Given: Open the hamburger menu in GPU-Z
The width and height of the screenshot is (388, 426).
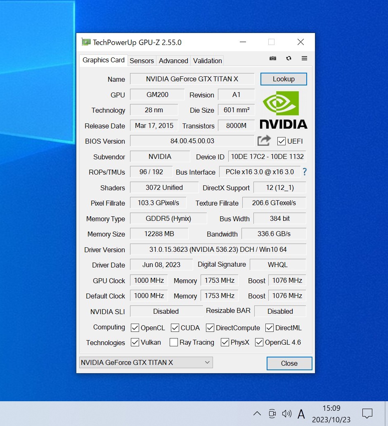Looking at the screenshot, I should pyautogui.click(x=304, y=58).
